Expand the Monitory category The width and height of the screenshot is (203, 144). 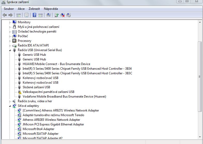[x=10, y=22]
